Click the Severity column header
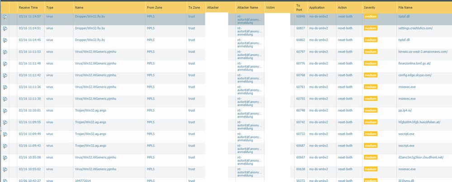 tap(370, 8)
